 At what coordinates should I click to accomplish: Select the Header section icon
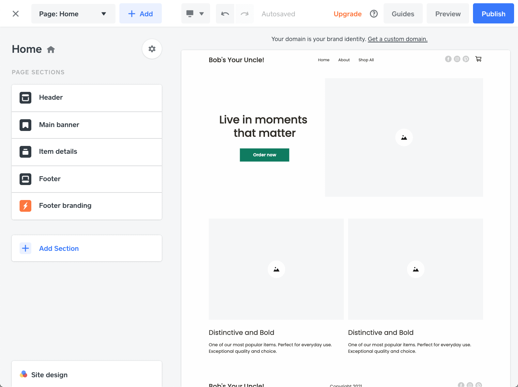click(25, 98)
